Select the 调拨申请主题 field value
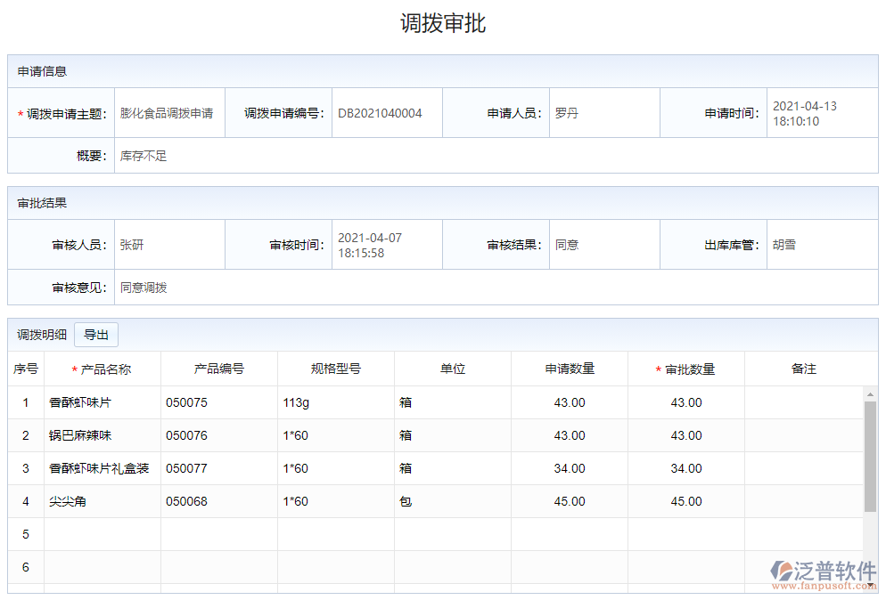 [168, 113]
